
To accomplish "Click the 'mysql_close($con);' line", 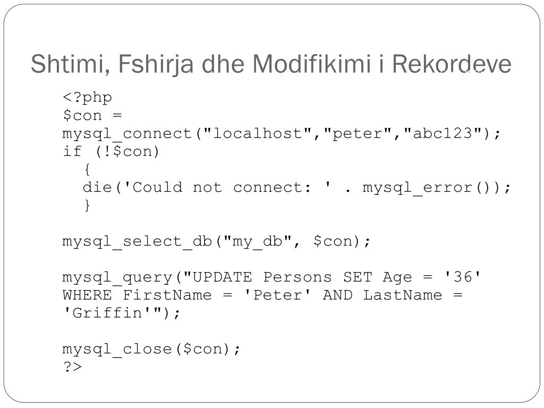I will (151, 349).
